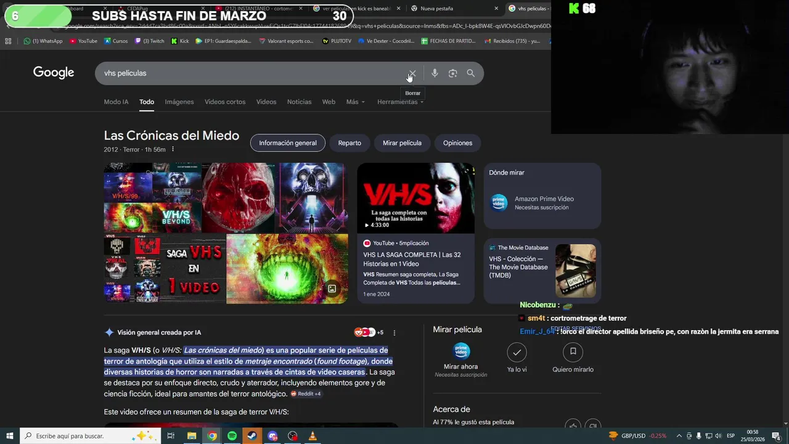Screen dimensions: 789x444
Task: Open the Reddit +4 source chip
Action: tap(306, 393)
